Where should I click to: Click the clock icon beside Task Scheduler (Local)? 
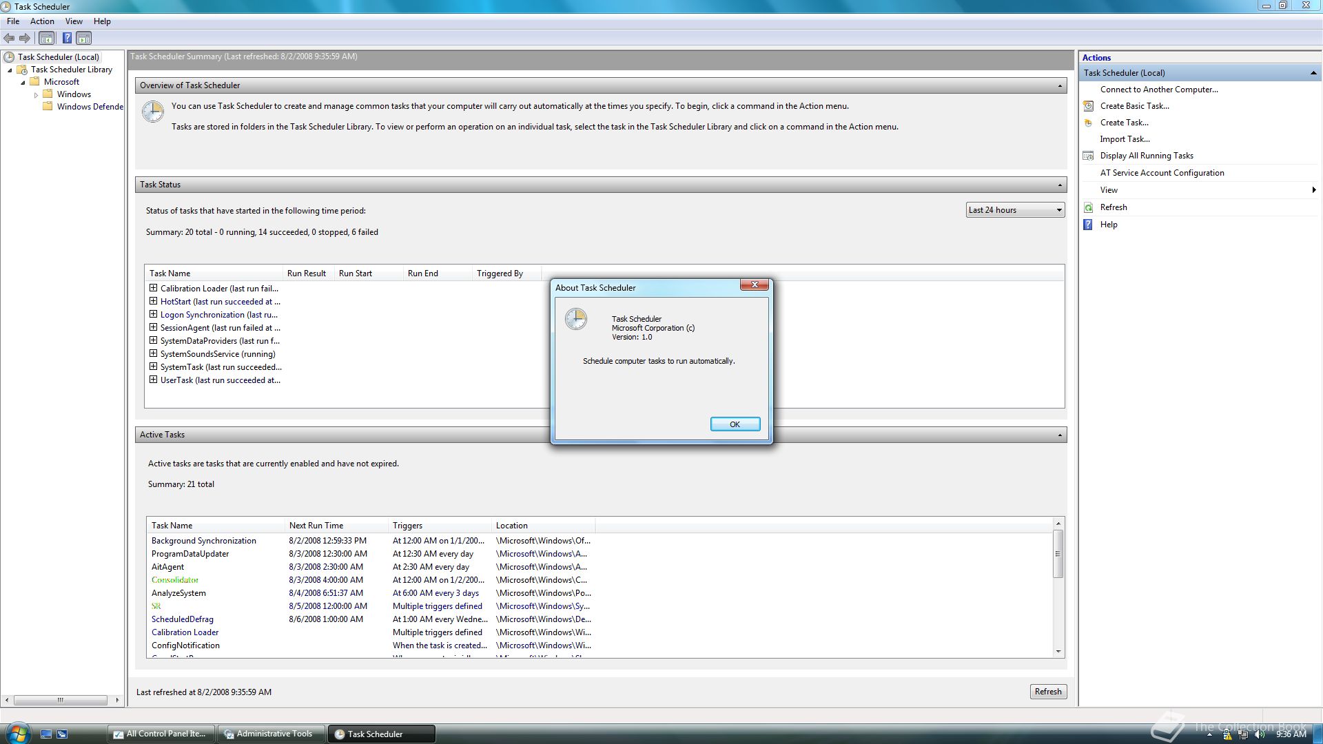tap(9, 57)
